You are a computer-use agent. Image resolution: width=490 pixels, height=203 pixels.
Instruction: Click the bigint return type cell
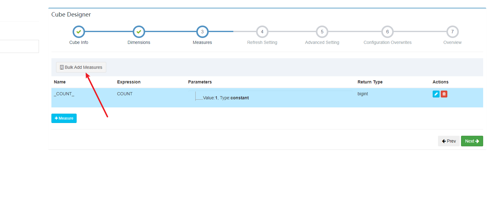pyautogui.click(x=363, y=94)
